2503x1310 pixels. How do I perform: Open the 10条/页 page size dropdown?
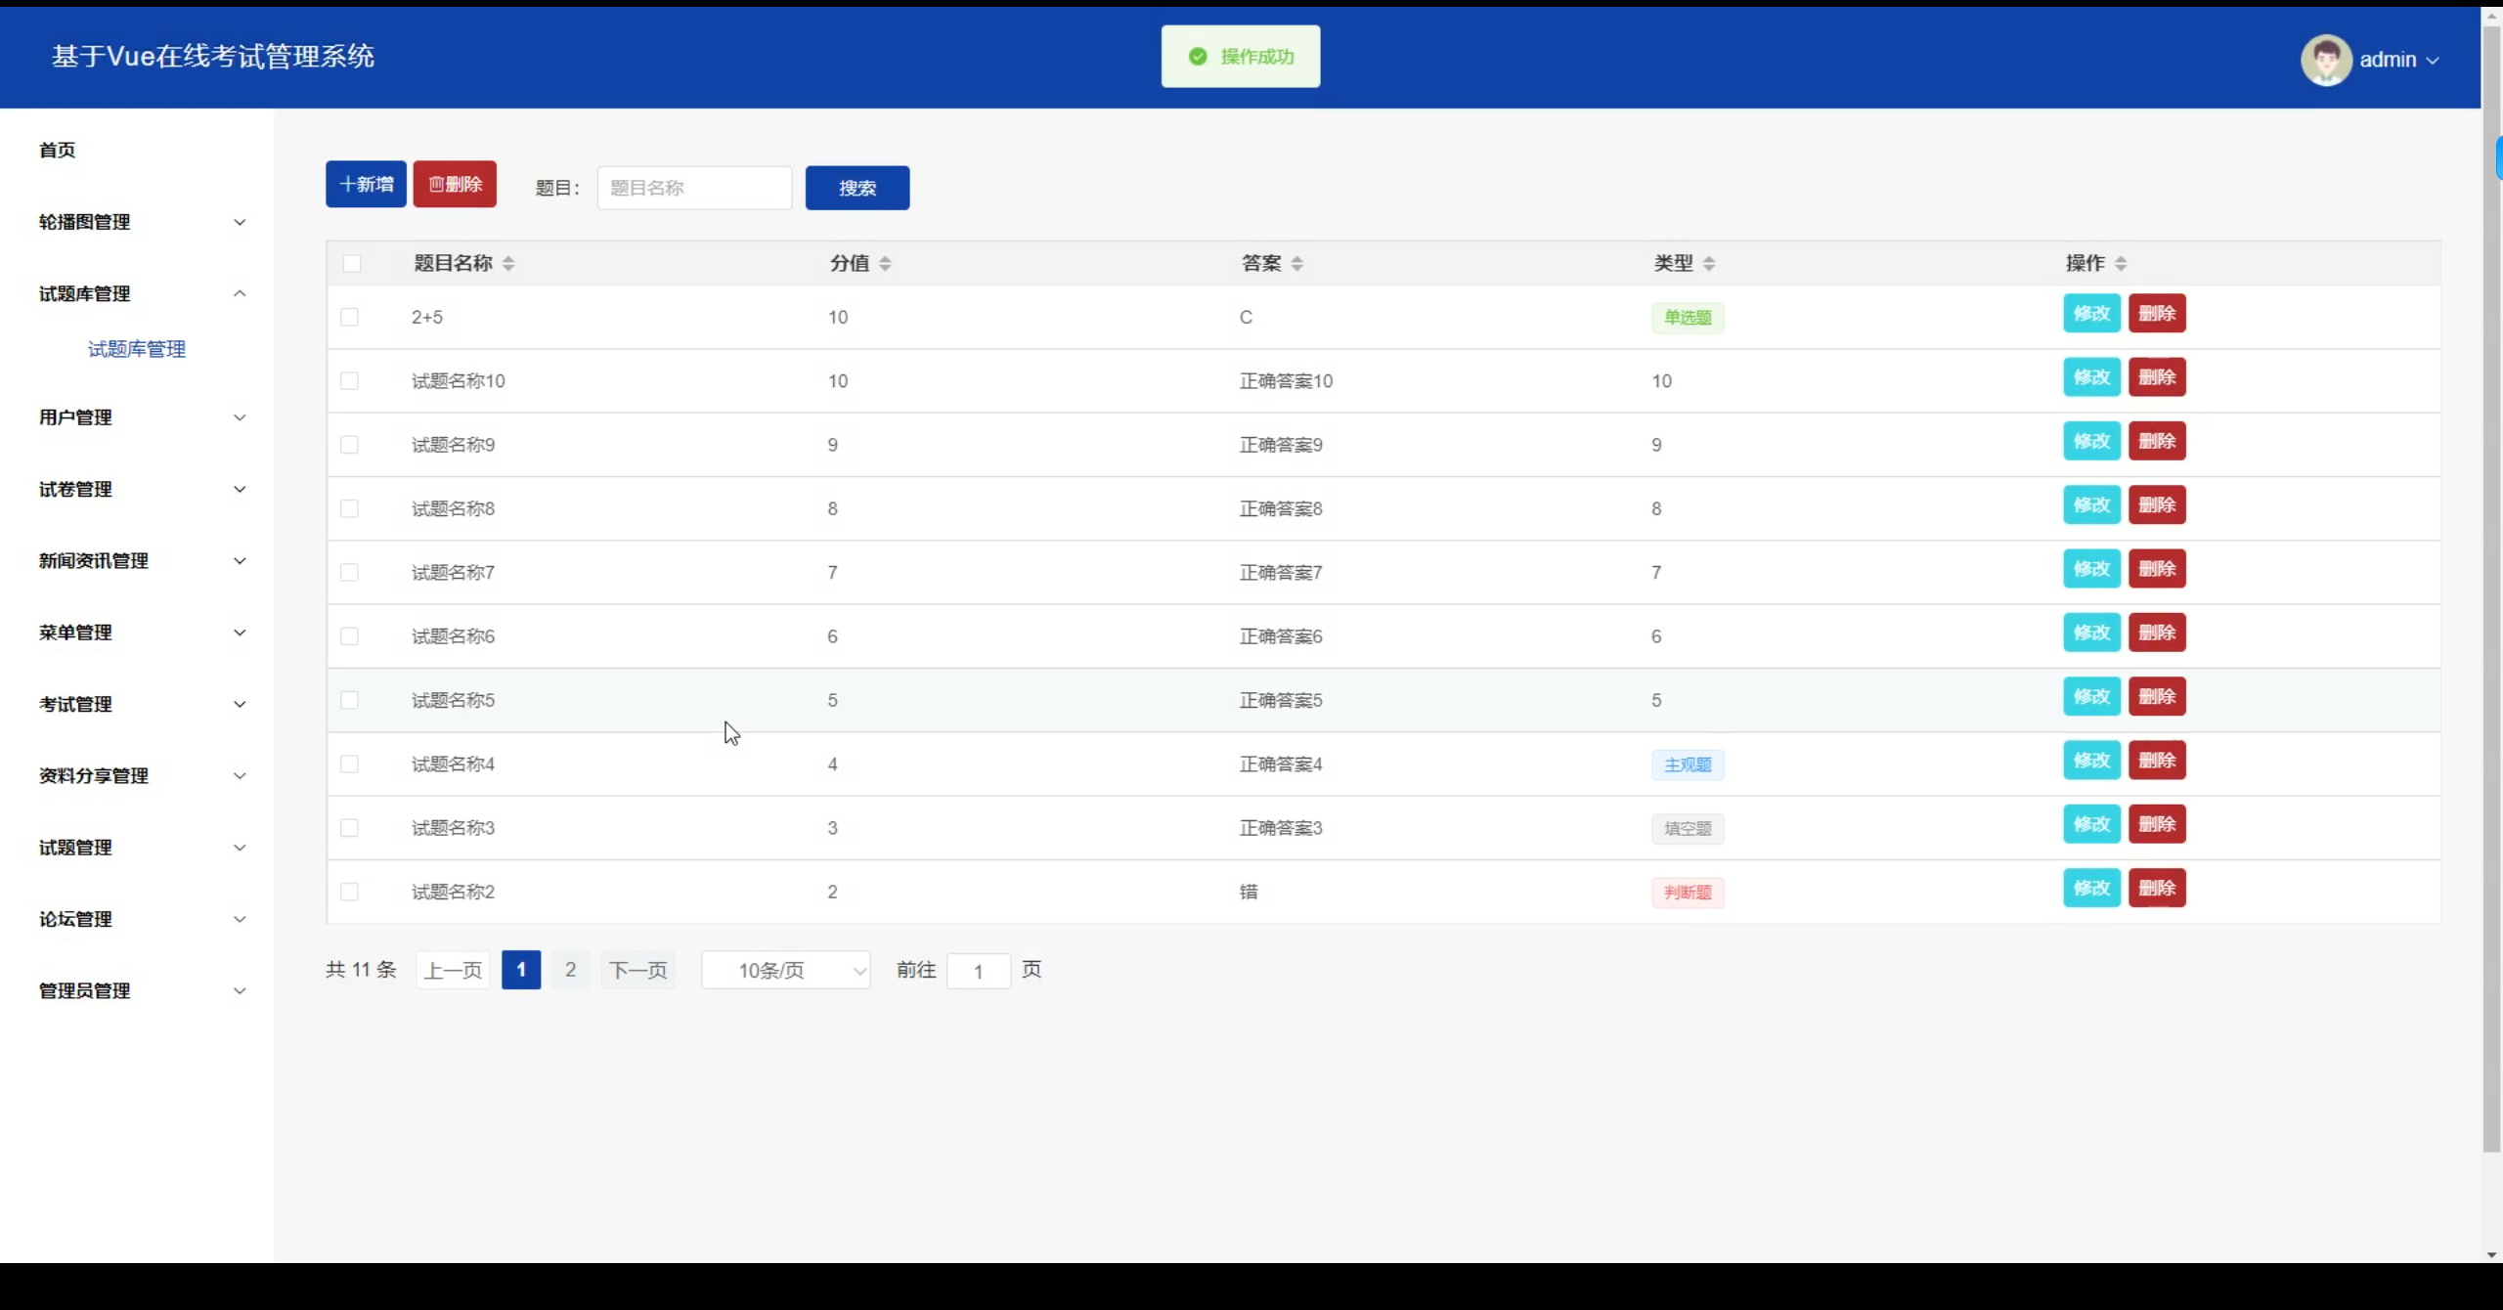[x=785, y=970]
